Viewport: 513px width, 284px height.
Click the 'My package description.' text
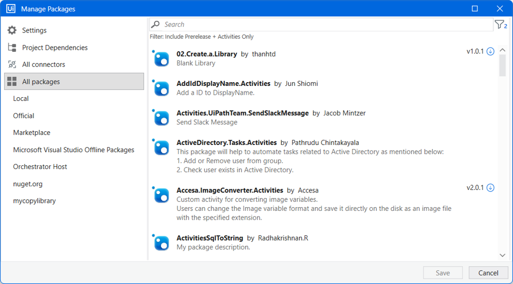(213, 247)
